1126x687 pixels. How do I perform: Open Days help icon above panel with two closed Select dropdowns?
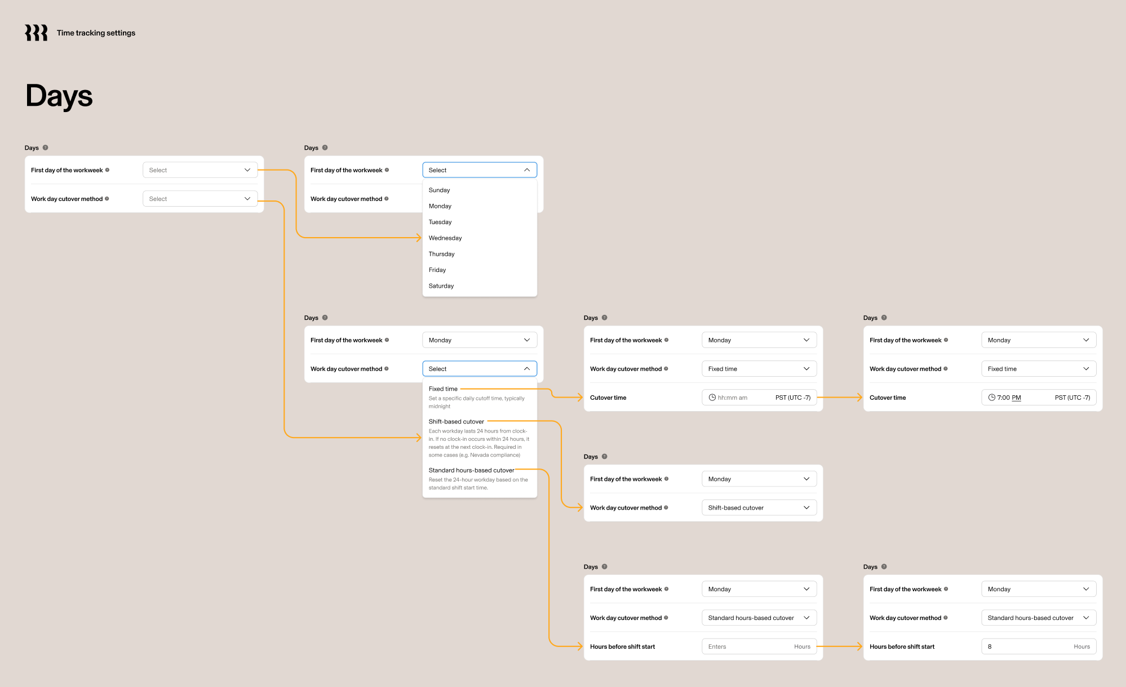46,148
